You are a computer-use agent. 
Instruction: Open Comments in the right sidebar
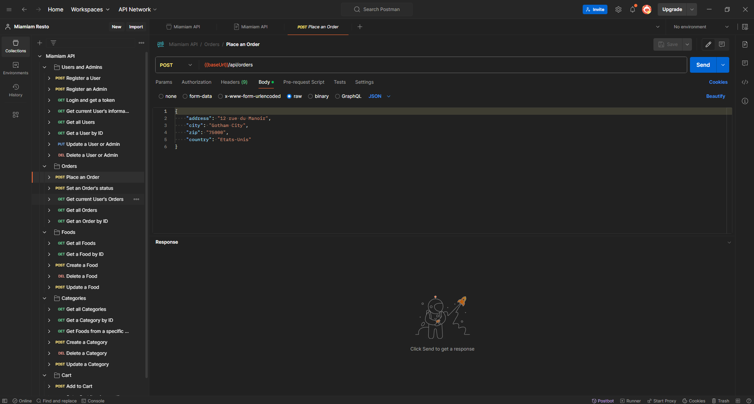click(745, 63)
